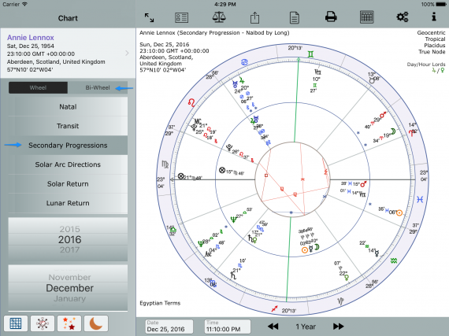Image resolution: width=449 pixels, height=336 pixels.
Task: Select Solar Return chart type
Action: point(68,184)
